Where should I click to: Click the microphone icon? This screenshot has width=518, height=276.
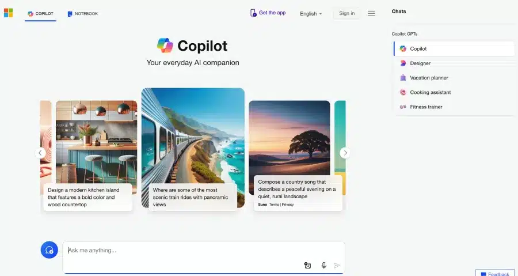(323, 266)
